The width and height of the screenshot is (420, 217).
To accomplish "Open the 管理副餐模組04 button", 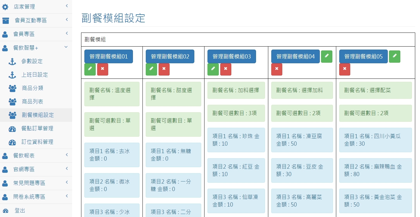I will click(x=295, y=56).
